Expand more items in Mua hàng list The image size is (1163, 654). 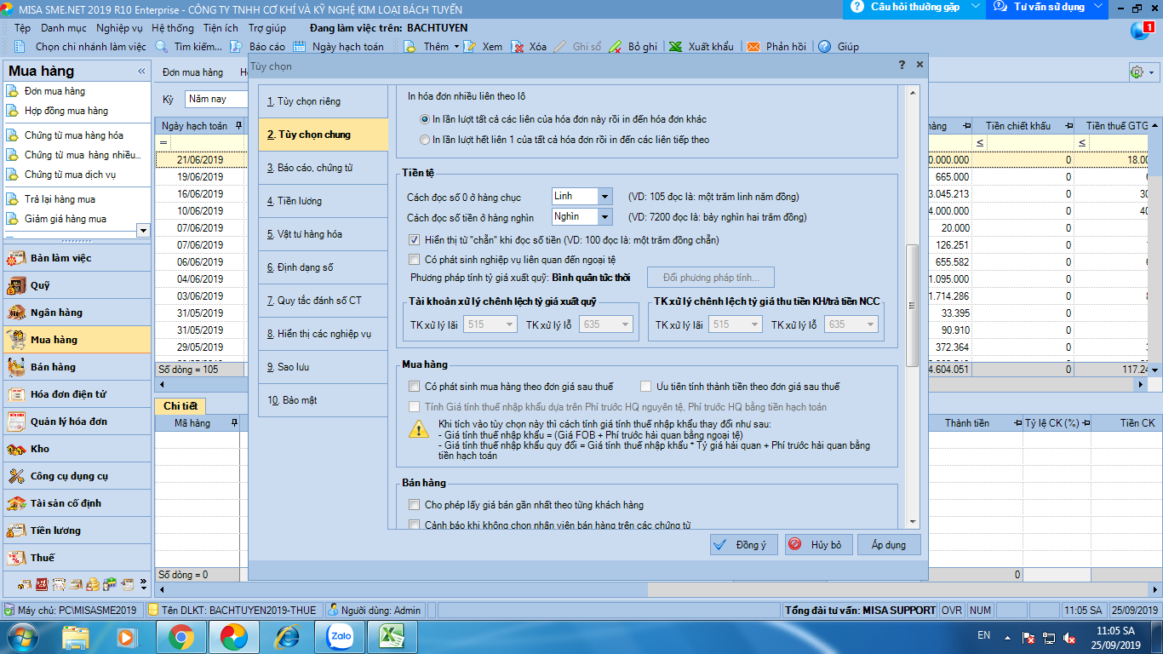142,231
